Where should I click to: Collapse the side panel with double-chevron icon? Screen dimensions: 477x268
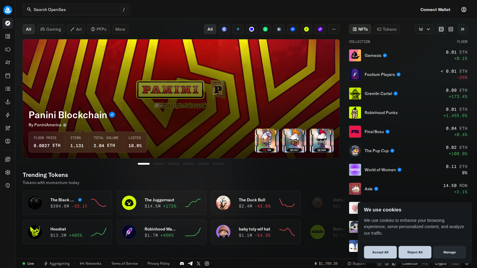click(x=463, y=29)
